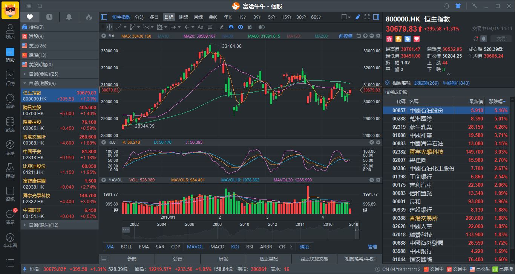Select the favorites heart tab

click(30, 17)
